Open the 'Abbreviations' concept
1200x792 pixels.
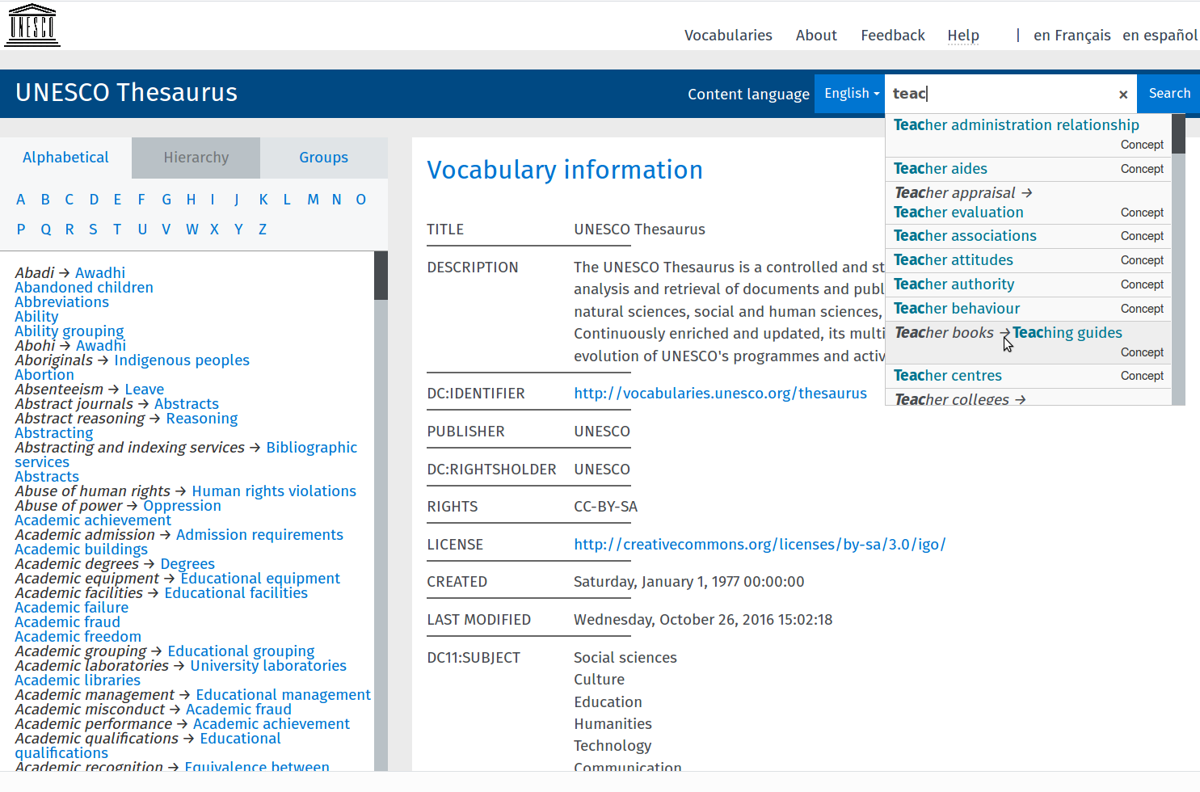[x=61, y=302]
